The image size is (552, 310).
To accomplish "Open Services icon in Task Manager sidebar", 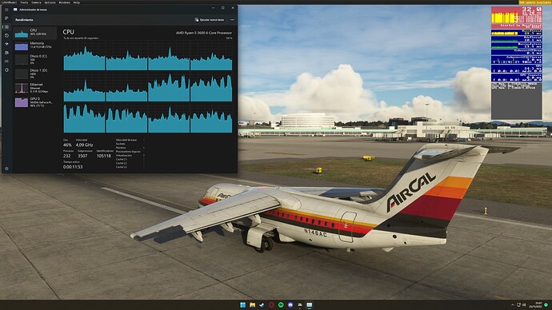I will [6, 70].
